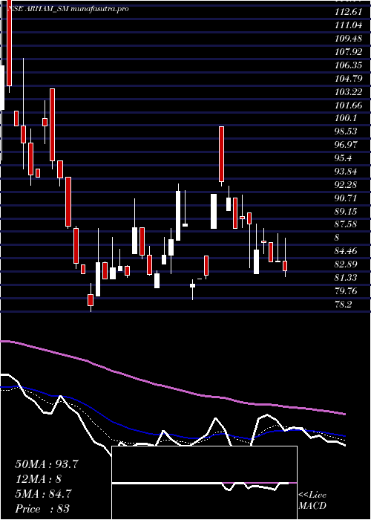Screen dimensions: 371x520
Task: Select the 82.89 price level label
Action: (346, 264)
